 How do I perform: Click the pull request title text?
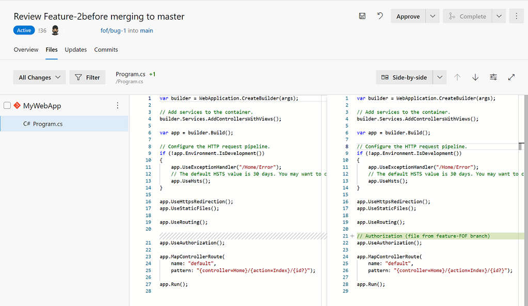99,16
